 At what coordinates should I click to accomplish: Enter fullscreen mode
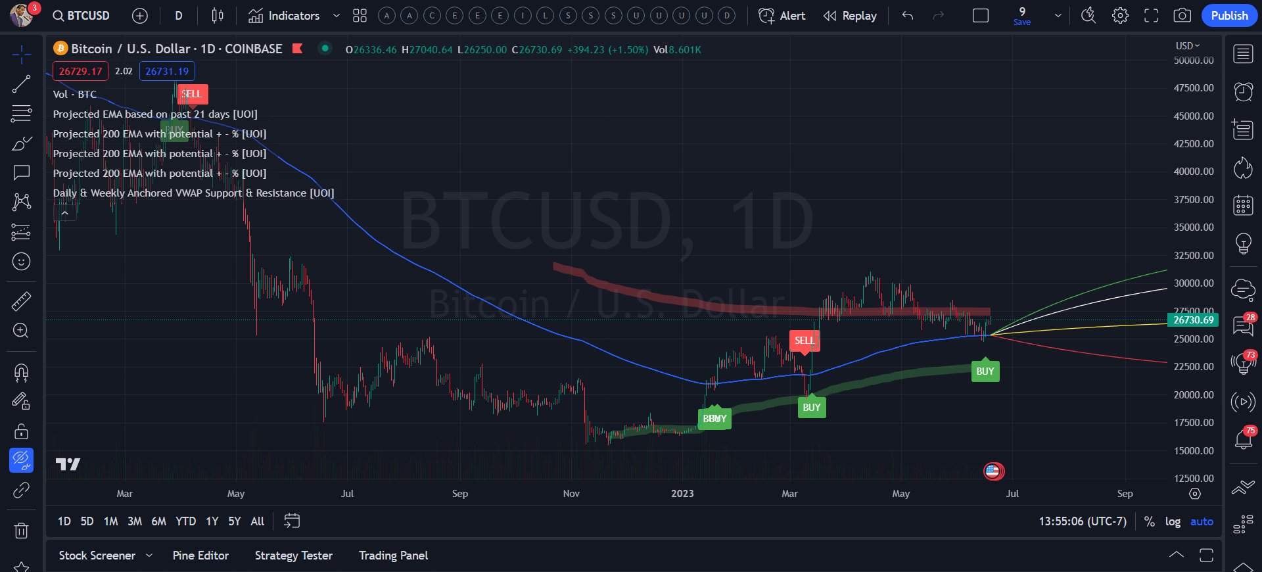pyautogui.click(x=1151, y=16)
